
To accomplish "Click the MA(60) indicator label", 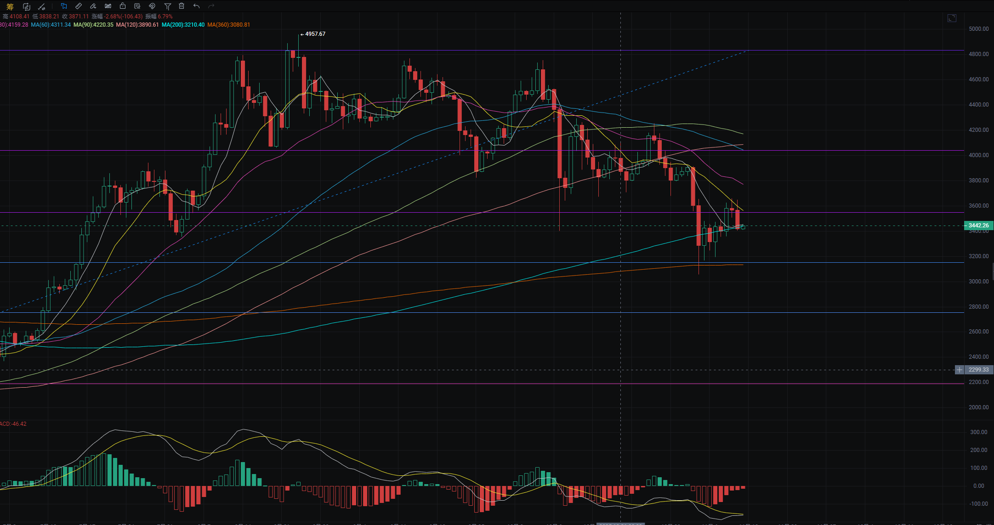I will click(x=51, y=25).
